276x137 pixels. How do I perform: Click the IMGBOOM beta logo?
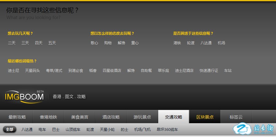24,96
